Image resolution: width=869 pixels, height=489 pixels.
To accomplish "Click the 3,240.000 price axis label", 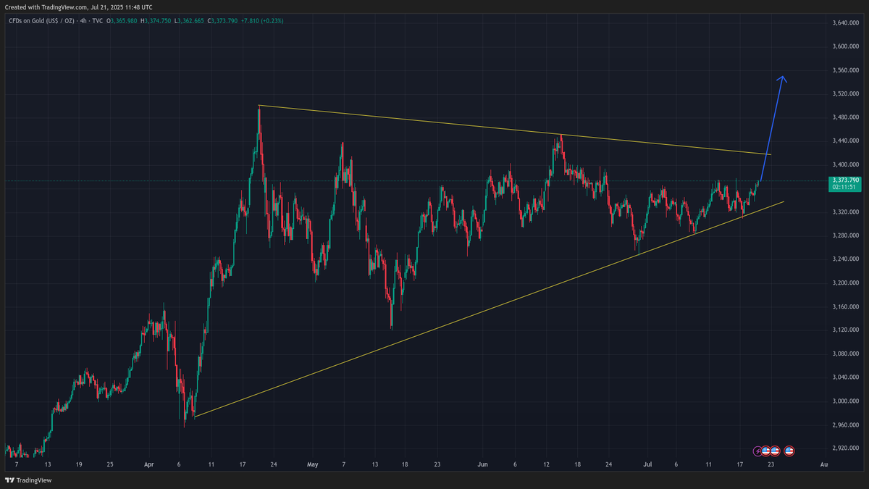I will click(x=846, y=259).
